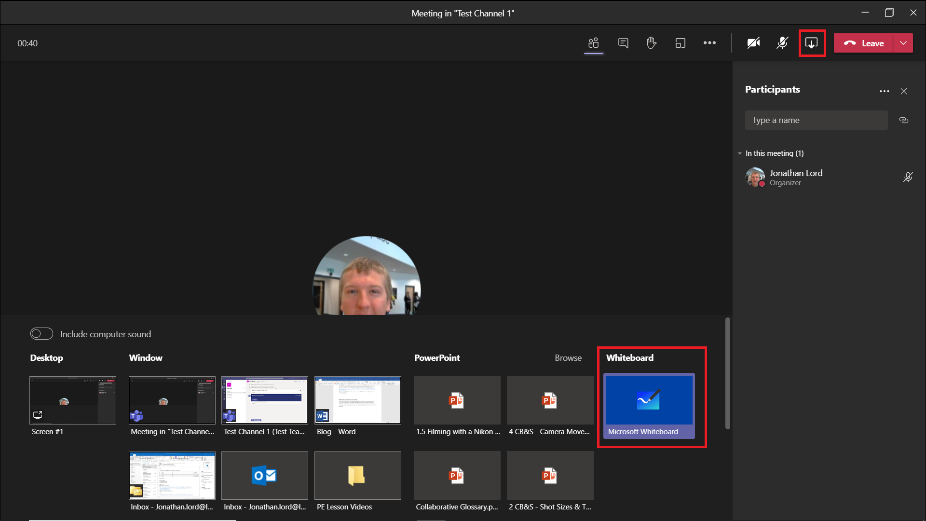Click the Type a name search field

(x=816, y=120)
